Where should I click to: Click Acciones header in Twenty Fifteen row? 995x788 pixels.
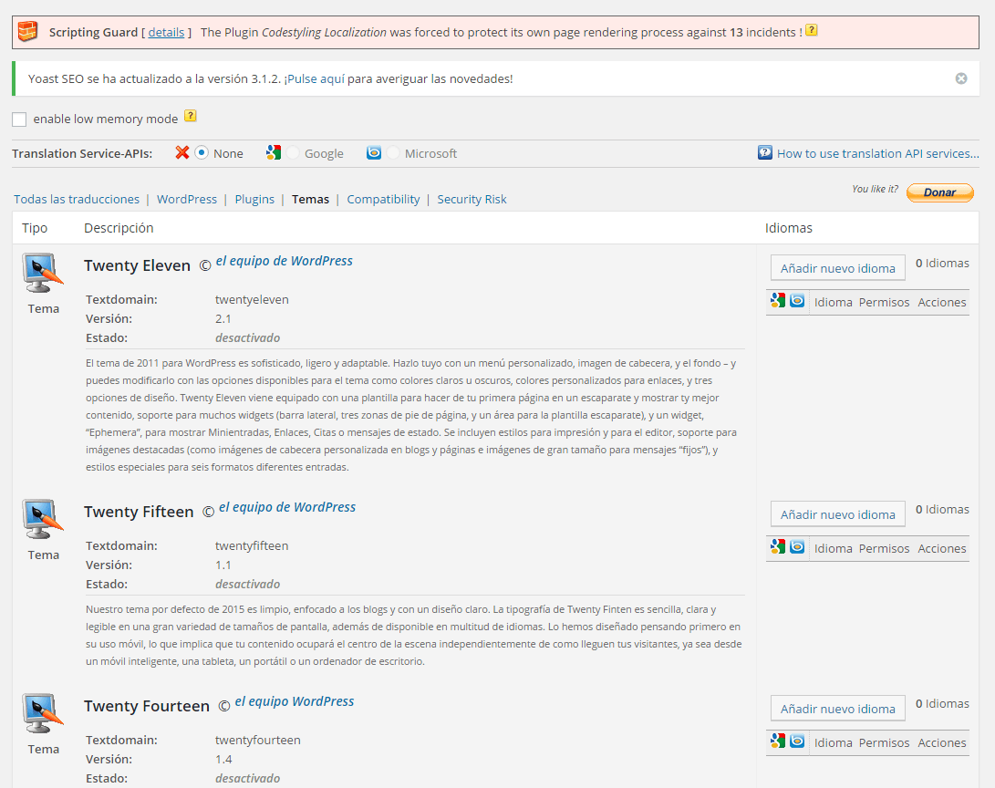(x=942, y=548)
